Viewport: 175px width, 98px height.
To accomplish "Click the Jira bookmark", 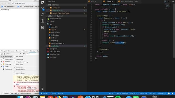I will 20,7.
